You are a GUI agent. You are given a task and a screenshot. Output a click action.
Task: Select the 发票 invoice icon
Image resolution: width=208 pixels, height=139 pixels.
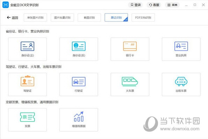tap(28, 117)
